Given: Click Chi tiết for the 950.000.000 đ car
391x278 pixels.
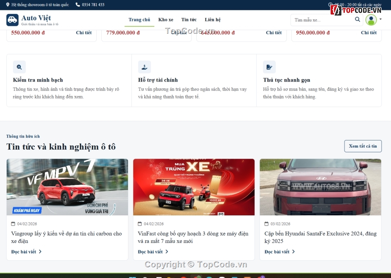Looking at the screenshot, I should coord(369,33).
